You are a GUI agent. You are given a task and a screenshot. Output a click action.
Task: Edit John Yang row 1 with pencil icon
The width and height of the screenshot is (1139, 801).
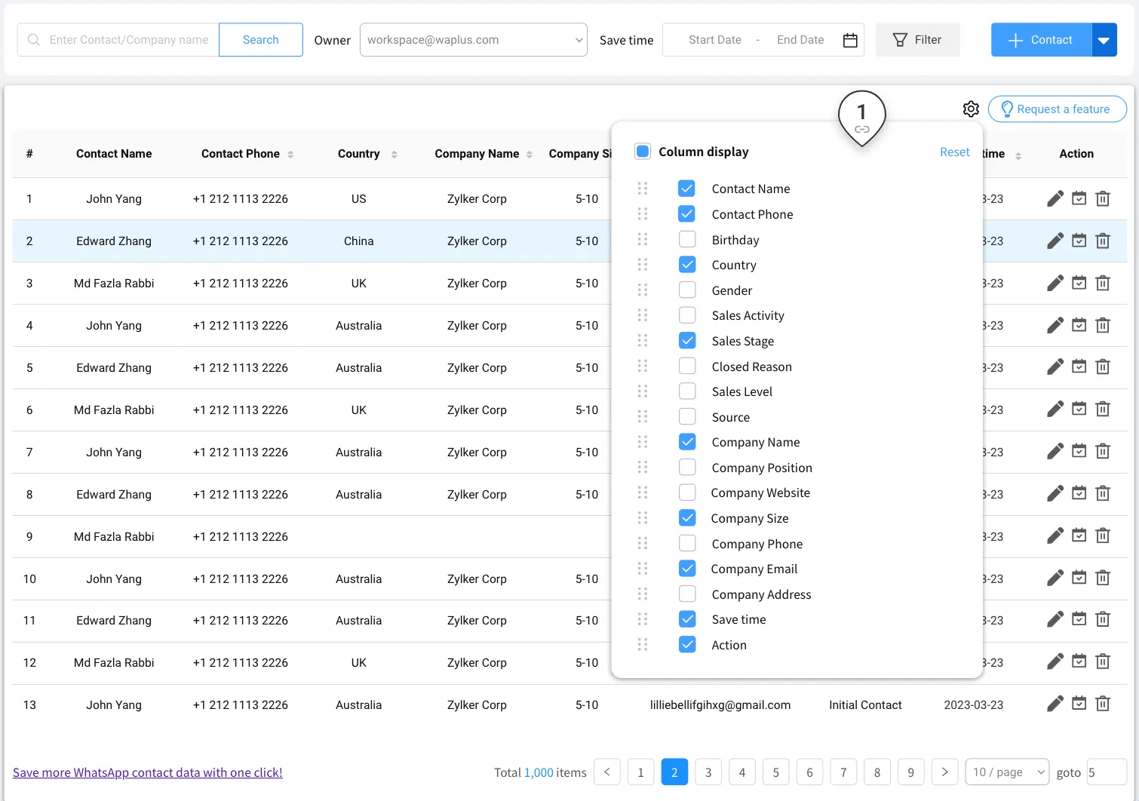(x=1055, y=198)
